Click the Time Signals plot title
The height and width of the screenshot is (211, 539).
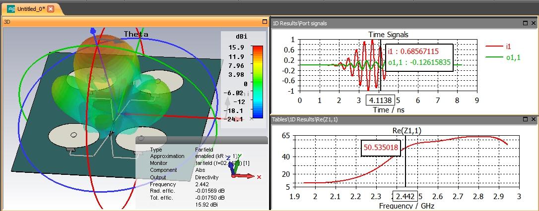[x=389, y=34]
